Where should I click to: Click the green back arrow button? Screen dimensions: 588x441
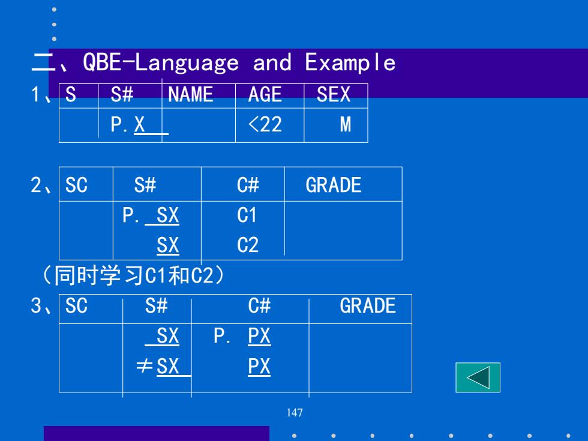(x=478, y=377)
